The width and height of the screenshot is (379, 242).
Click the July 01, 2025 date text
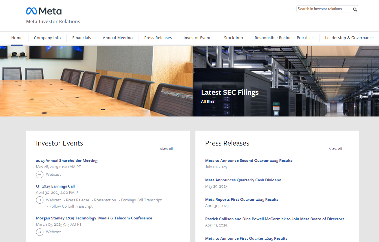point(216,167)
